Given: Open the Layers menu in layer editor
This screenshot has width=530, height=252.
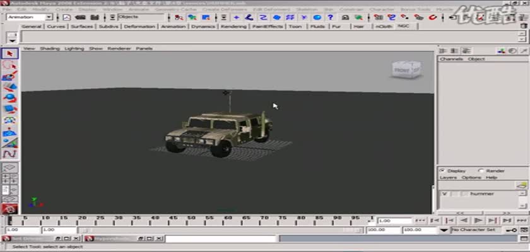Looking at the screenshot, I should tap(448, 178).
